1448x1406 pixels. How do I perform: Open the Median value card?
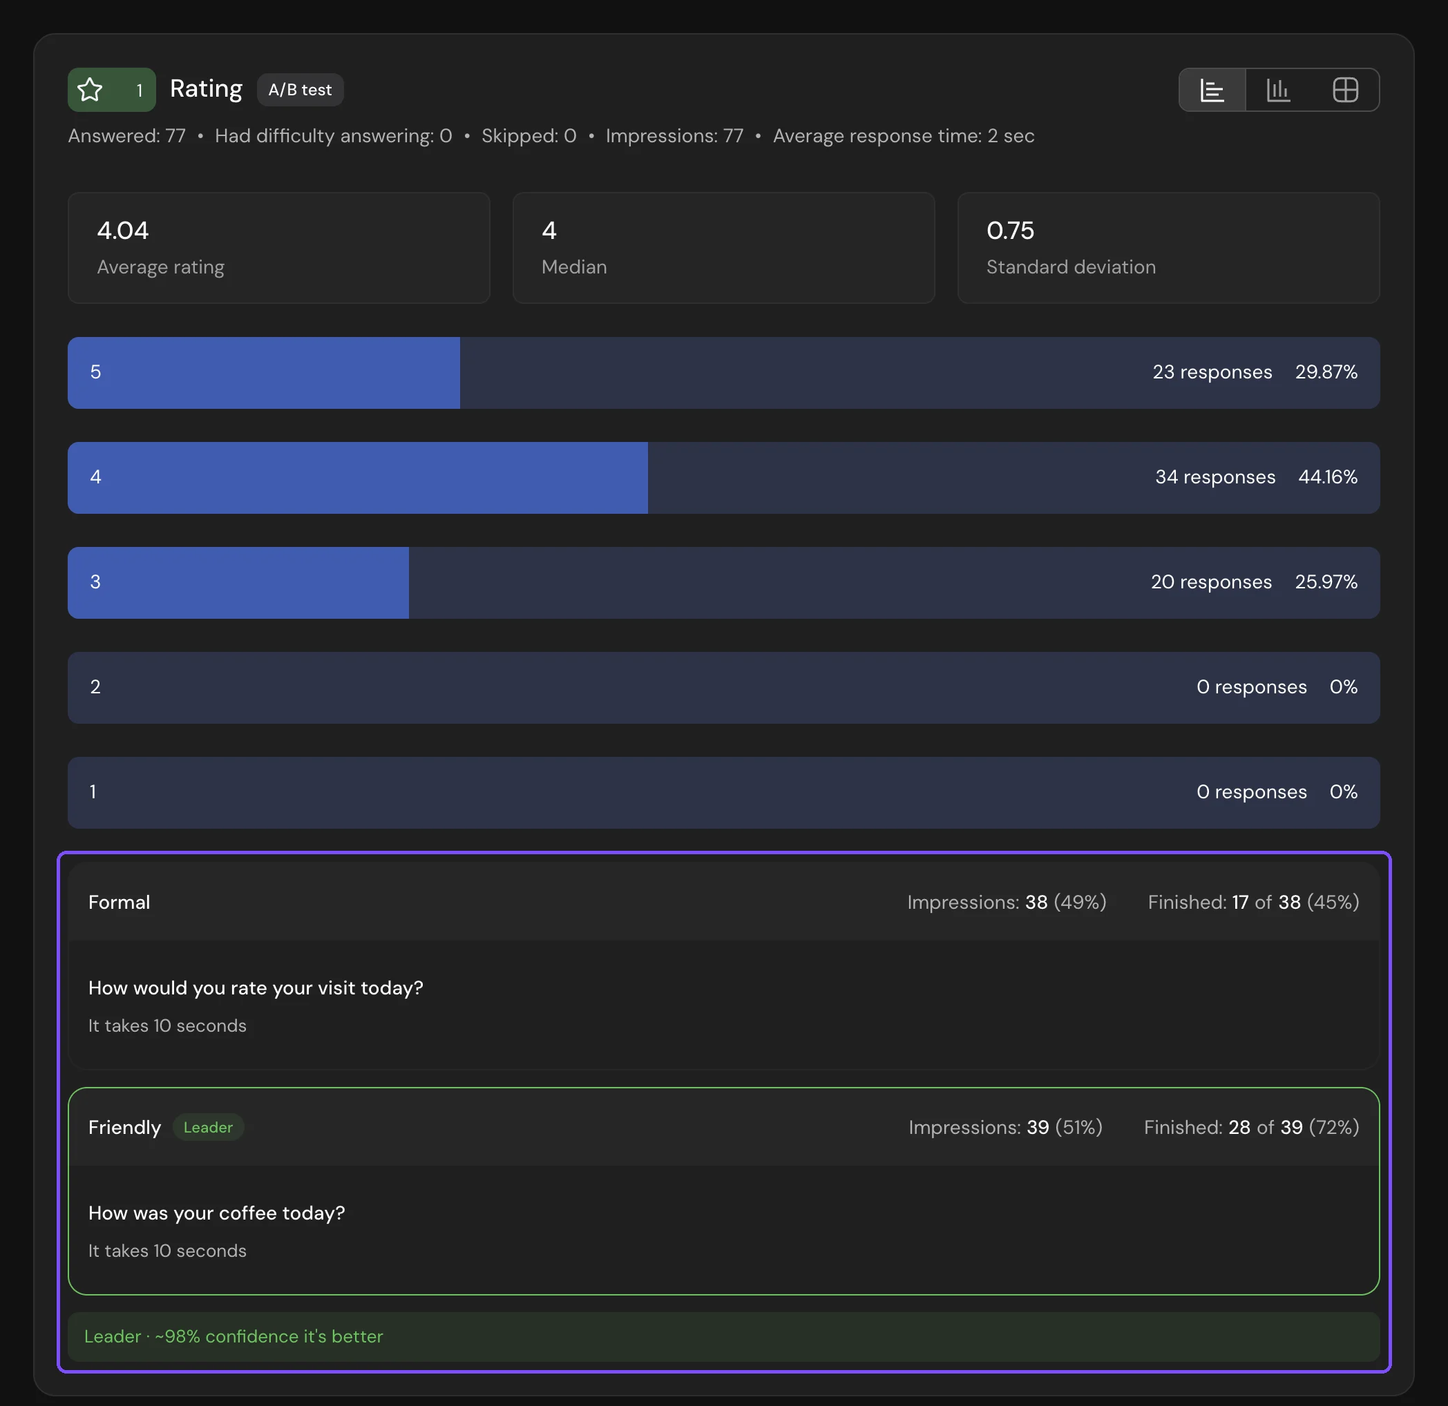point(723,248)
